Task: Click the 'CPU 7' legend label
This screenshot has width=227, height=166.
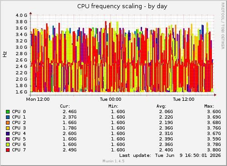Action: tap(19, 150)
